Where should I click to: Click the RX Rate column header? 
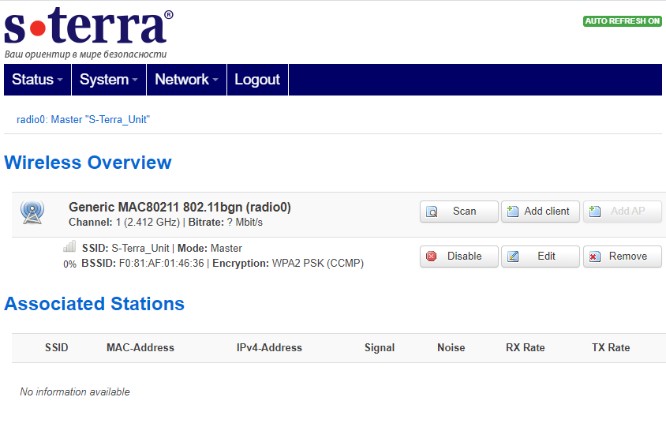click(x=525, y=347)
